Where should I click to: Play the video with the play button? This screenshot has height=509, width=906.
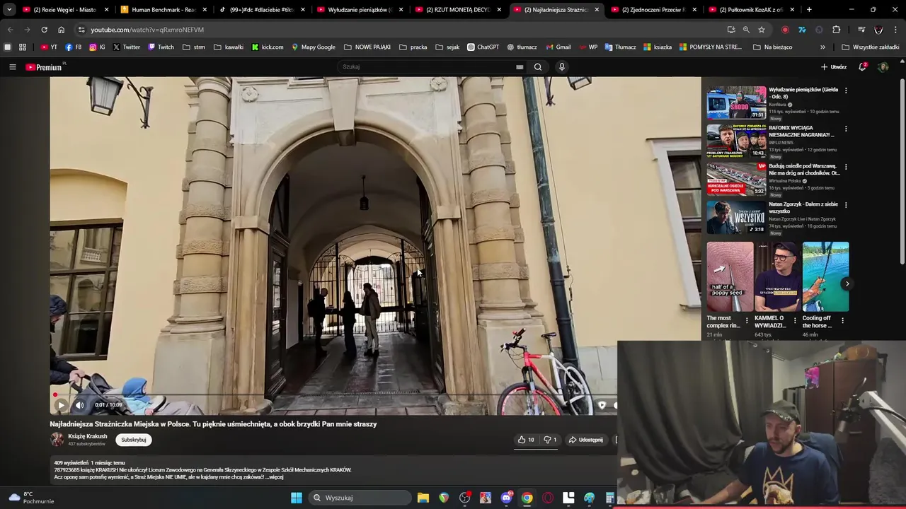pyautogui.click(x=61, y=405)
